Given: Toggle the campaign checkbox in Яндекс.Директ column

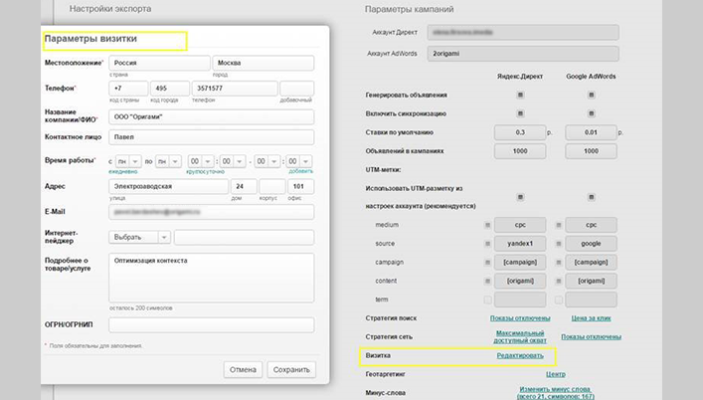Looking at the screenshot, I should (x=488, y=263).
